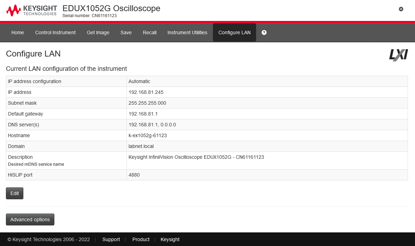Open the Control Instrument tab
Image resolution: width=415 pixels, height=246 pixels.
[x=55, y=32]
